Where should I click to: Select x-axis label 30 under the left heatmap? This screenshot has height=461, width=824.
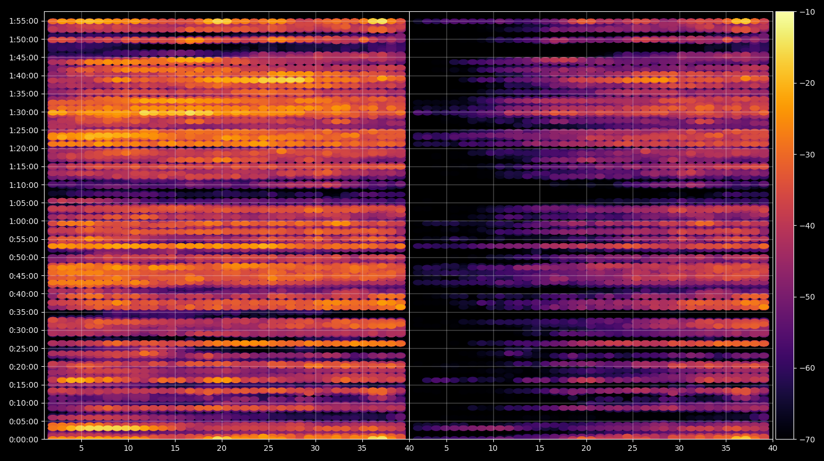coord(315,448)
